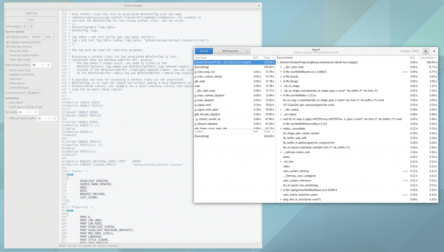This screenshot has height=252, width=444.
Task: Enable Show line marks
Action: (x=7, y=51)
